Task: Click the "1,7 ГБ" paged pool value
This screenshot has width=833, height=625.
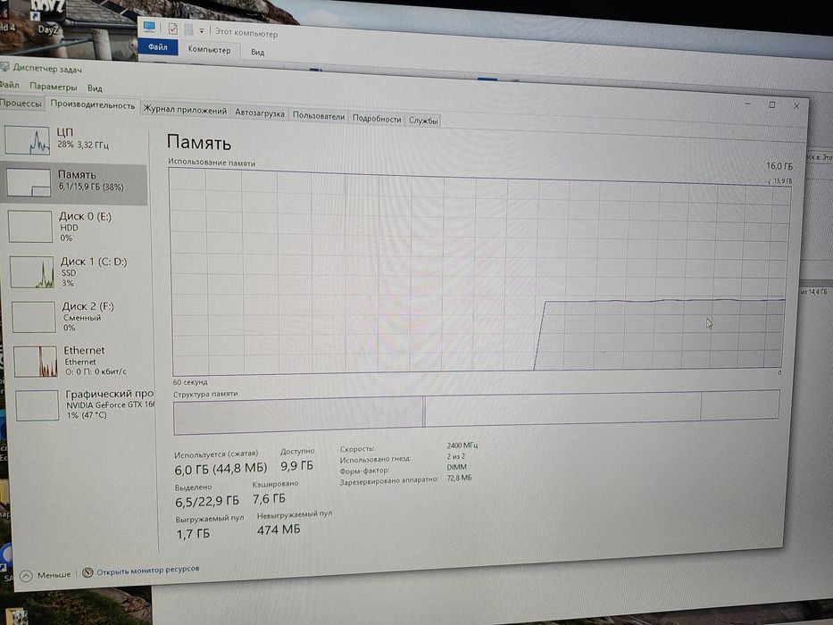Action: coord(193,534)
